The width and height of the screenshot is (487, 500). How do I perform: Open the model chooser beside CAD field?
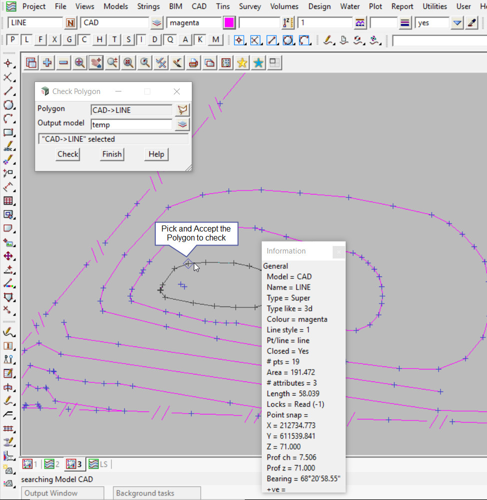[157, 23]
